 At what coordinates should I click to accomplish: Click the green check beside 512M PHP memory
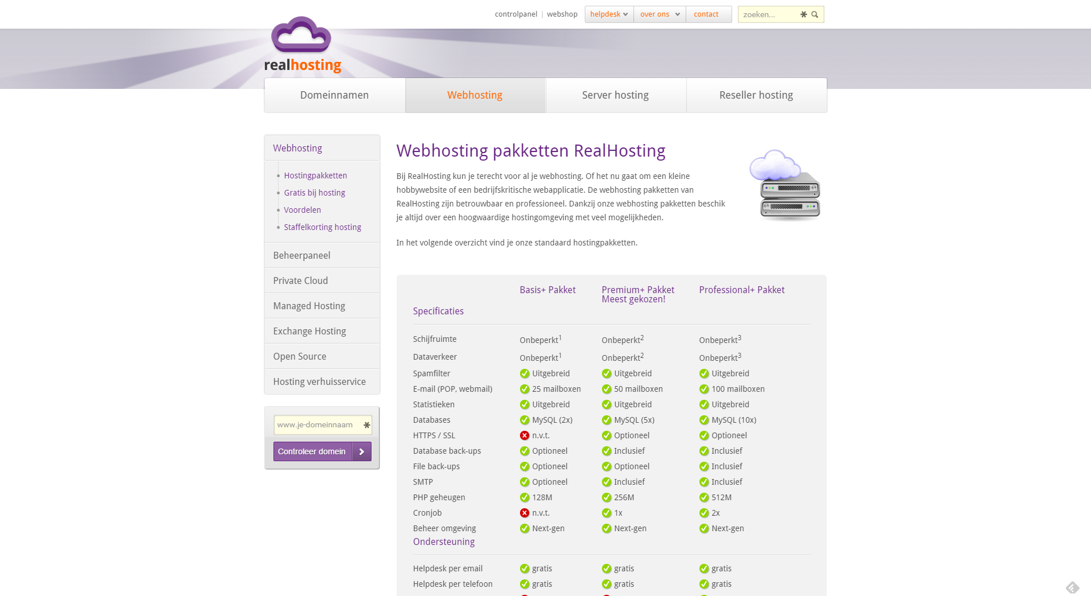(x=704, y=497)
